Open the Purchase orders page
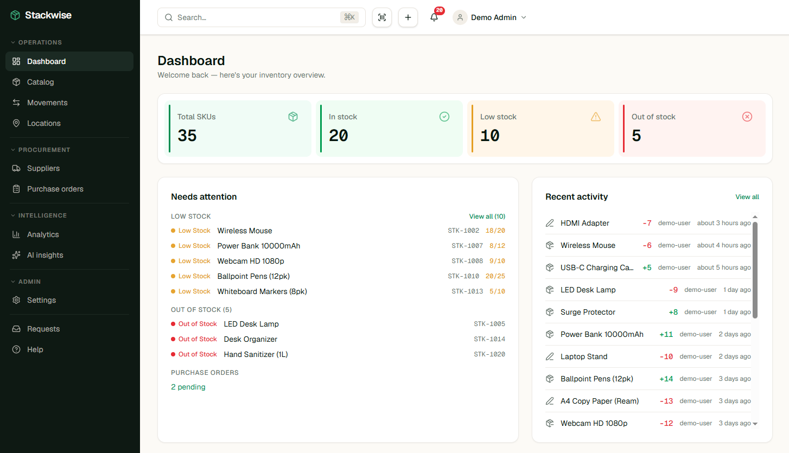The height and width of the screenshot is (453, 789). coord(55,189)
